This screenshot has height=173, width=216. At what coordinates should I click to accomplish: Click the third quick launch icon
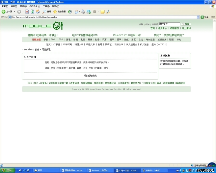[28, 171]
